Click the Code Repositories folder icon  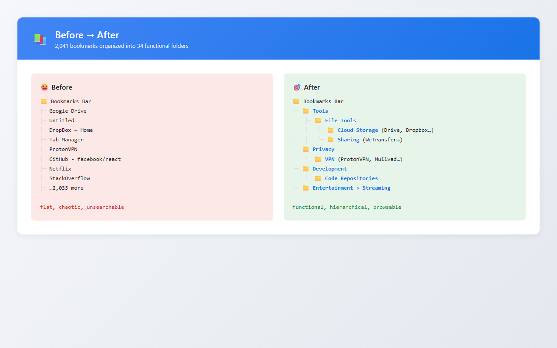point(318,178)
